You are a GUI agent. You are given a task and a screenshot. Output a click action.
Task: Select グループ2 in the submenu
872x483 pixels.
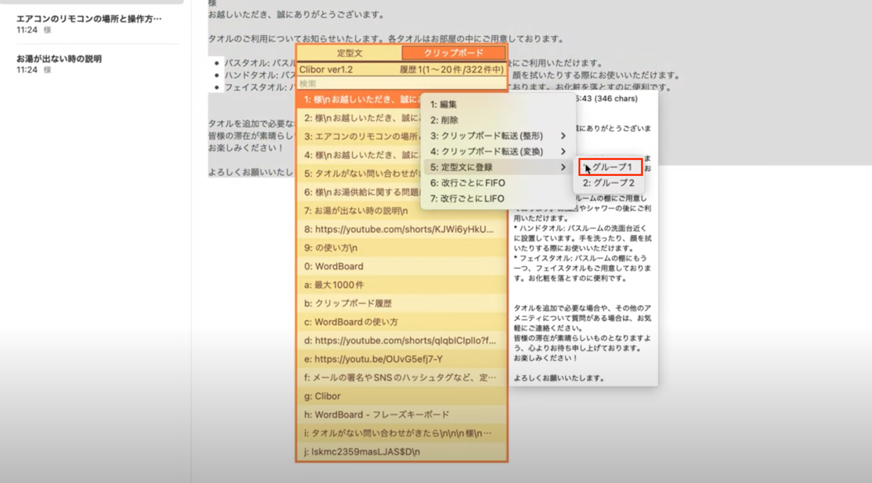609,183
